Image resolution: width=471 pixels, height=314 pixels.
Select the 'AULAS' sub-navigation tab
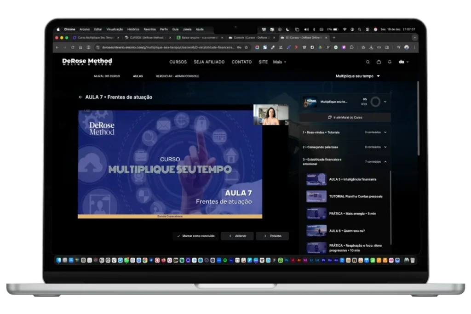(x=138, y=76)
